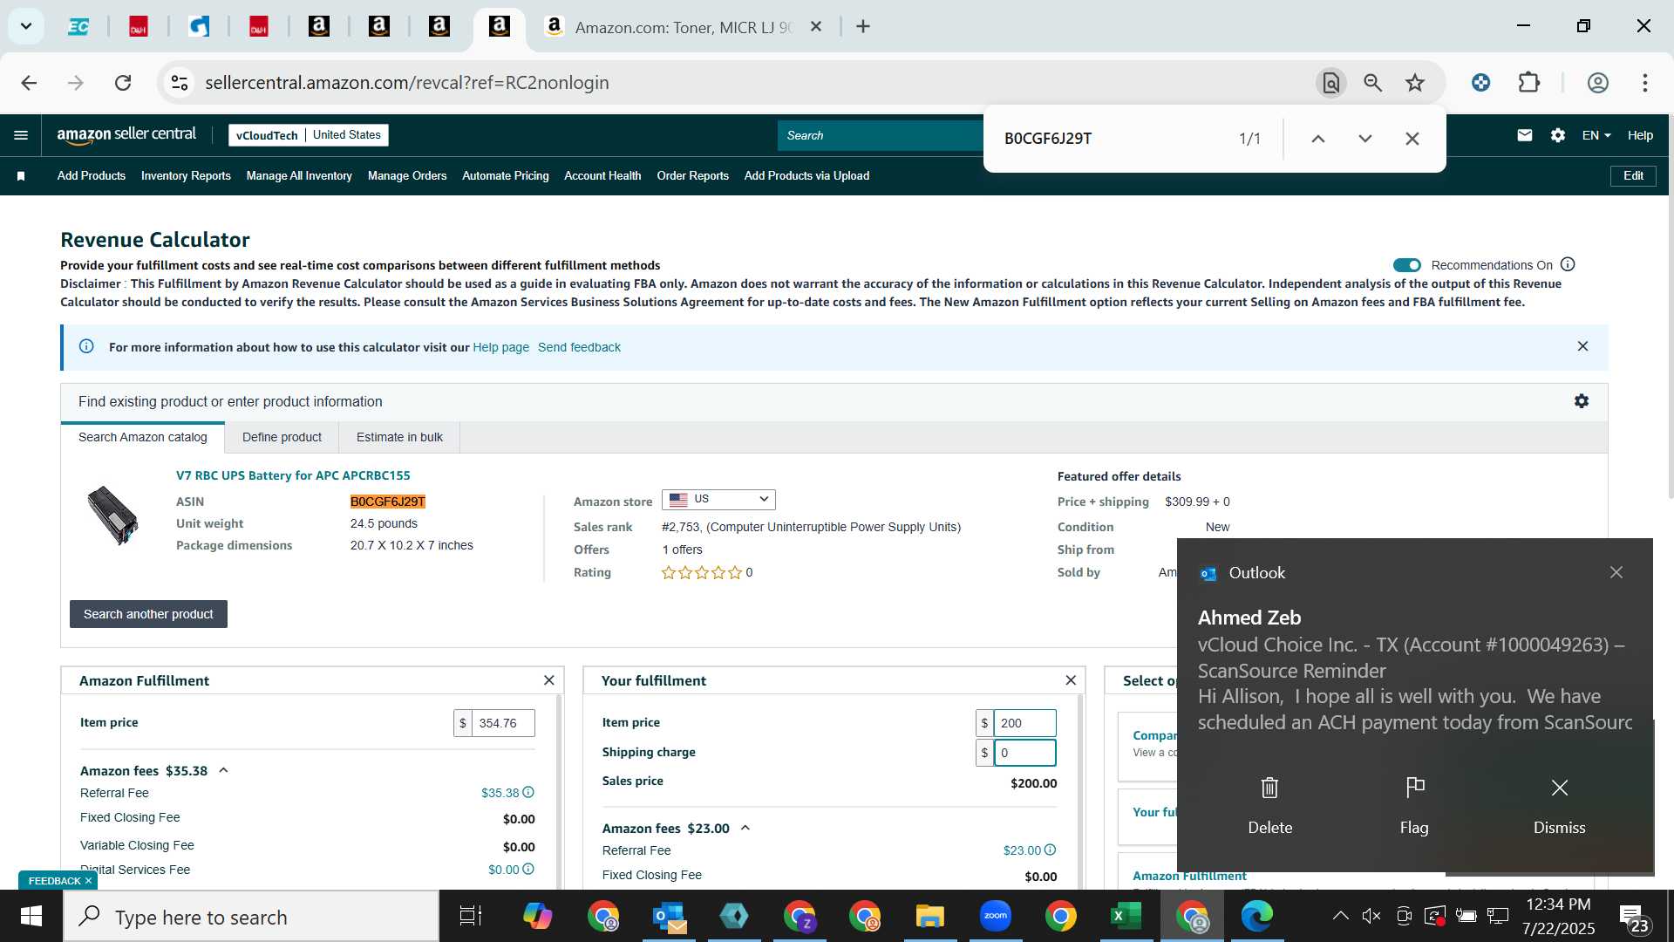Open the Amazon store US dropdown

(x=718, y=500)
